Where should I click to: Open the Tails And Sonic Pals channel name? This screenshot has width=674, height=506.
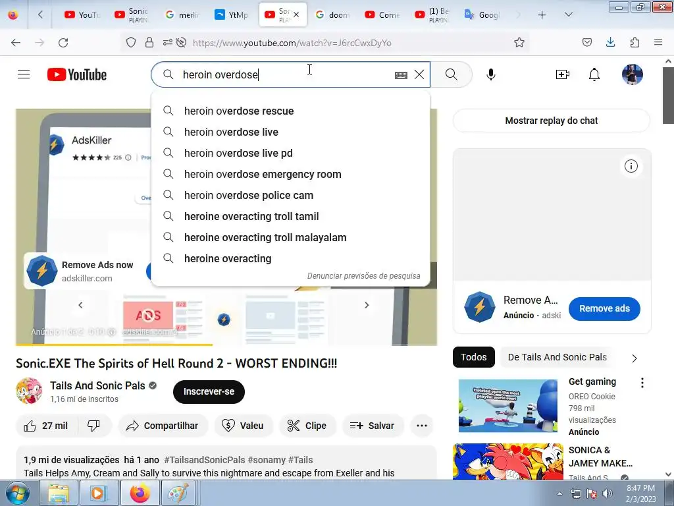97,385
